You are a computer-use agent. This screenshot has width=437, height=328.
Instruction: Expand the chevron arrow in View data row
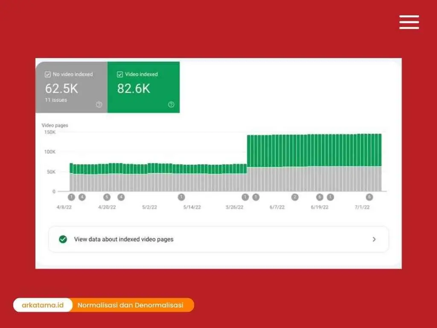(x=374, y=239)
